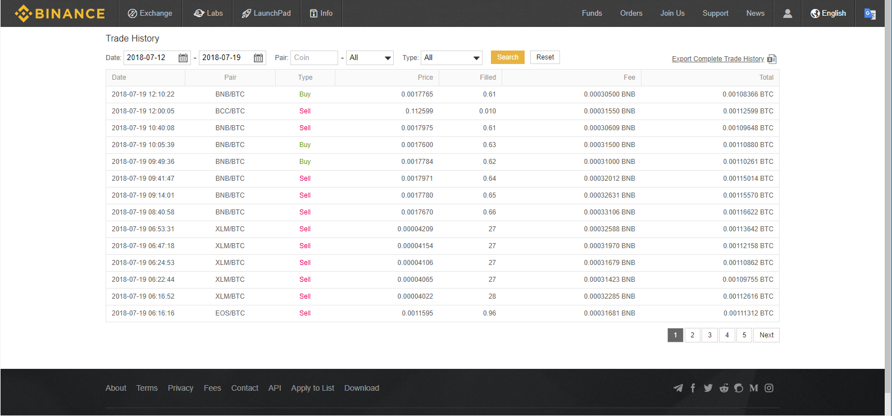Open the Funds menu
Image resolution: width=892 pixels, height=416 pixels.
tap(592, 13)
